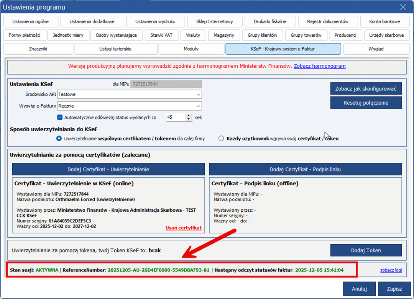Switch to the Ustawienia ogólne tab
Image resolution: width=414 pixels, height=299 pixels.
click(30, 21)
